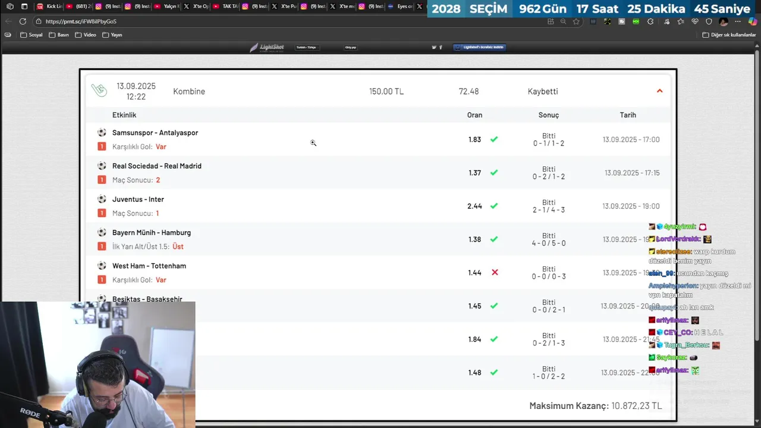This screenshot has height=428, width=761.
Task: Collapse the Kombine bet slip chevron
Action: coord(659,91)
